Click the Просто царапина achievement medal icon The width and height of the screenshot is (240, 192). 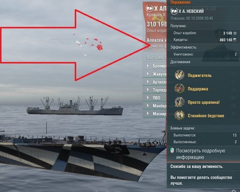tap(180, 102)
